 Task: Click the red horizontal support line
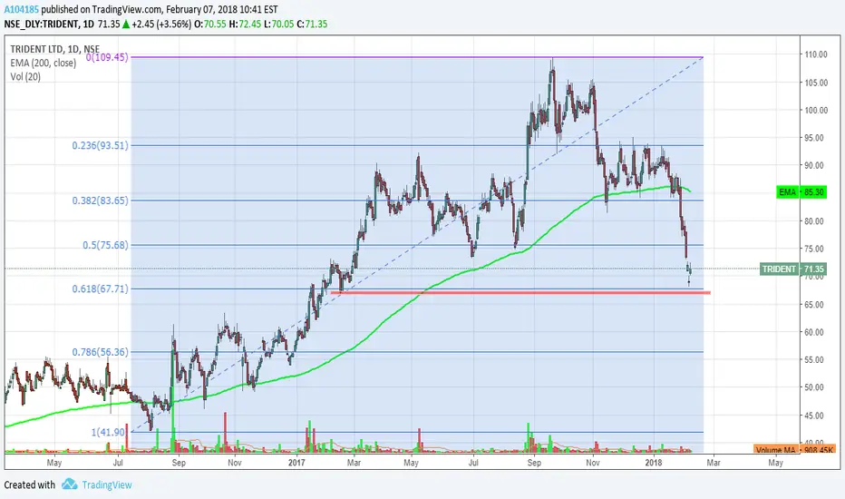pyautogui.click(x=520, y=292)
